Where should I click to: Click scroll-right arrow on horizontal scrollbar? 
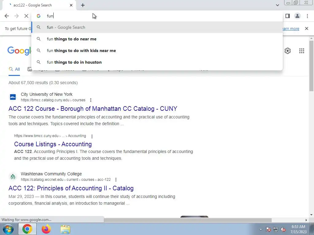pos(306,220)
